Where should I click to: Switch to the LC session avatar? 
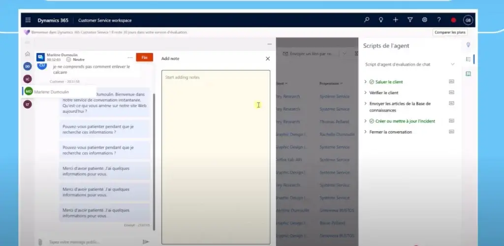tap(28, 79)
